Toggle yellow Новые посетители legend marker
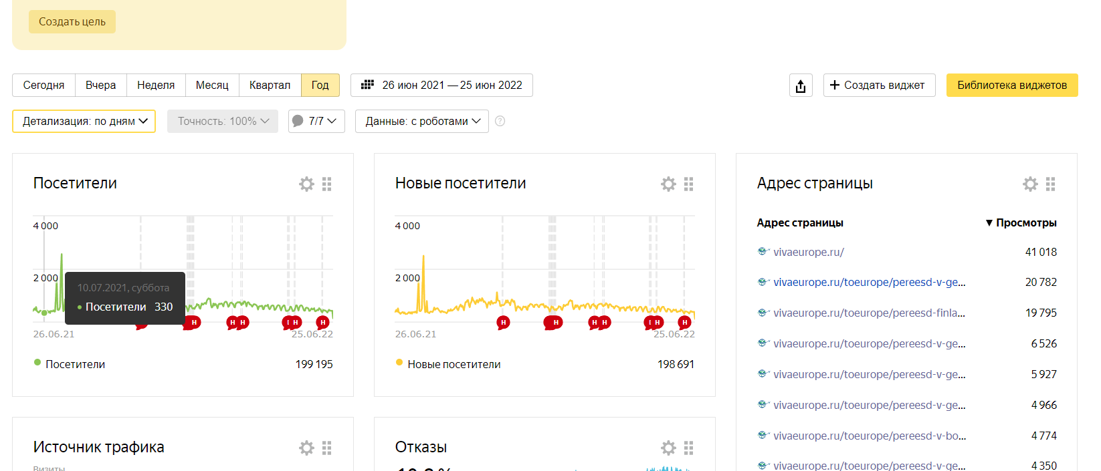 point(399,362)
